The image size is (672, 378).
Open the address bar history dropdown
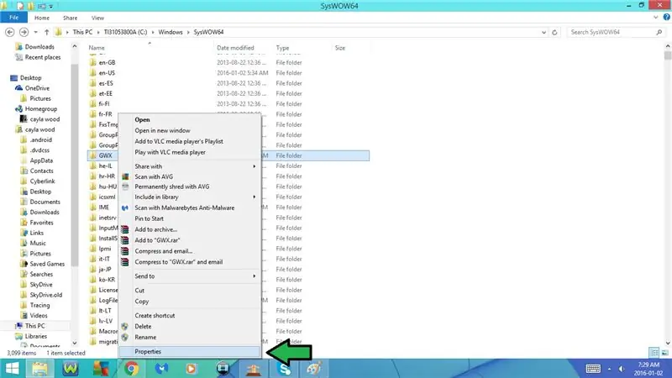click(543, 32)
